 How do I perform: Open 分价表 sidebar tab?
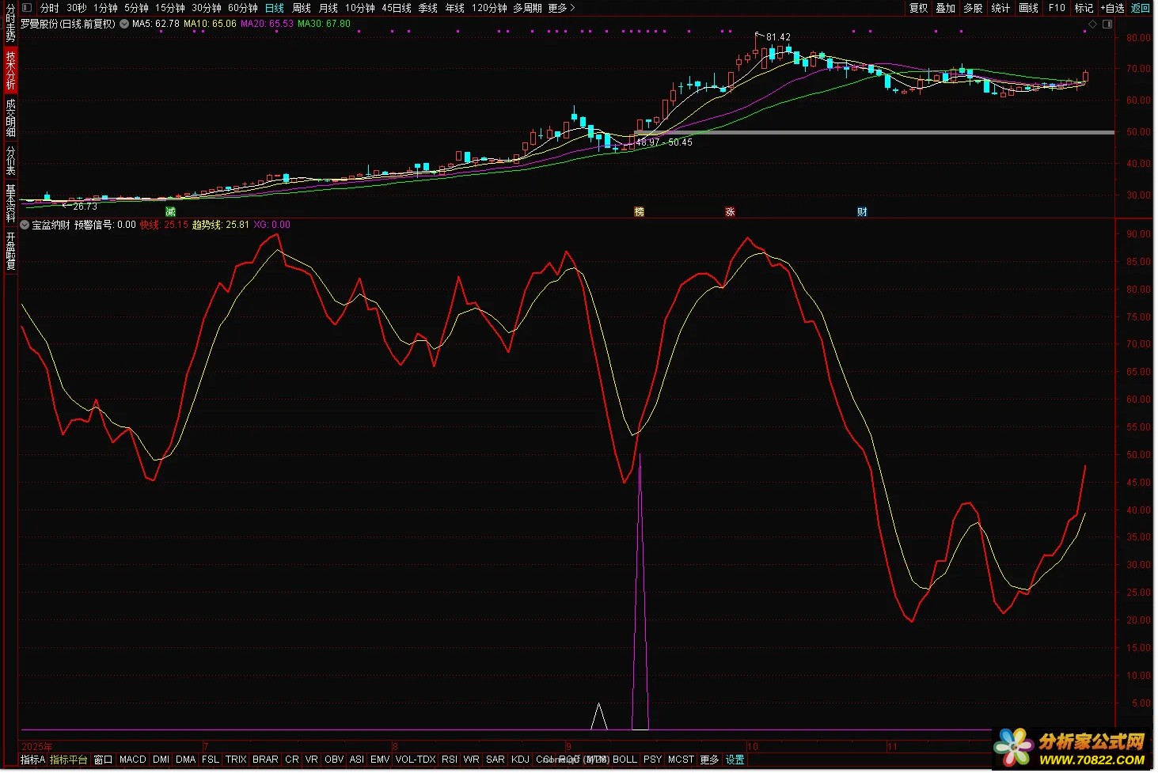click(10, 161)
